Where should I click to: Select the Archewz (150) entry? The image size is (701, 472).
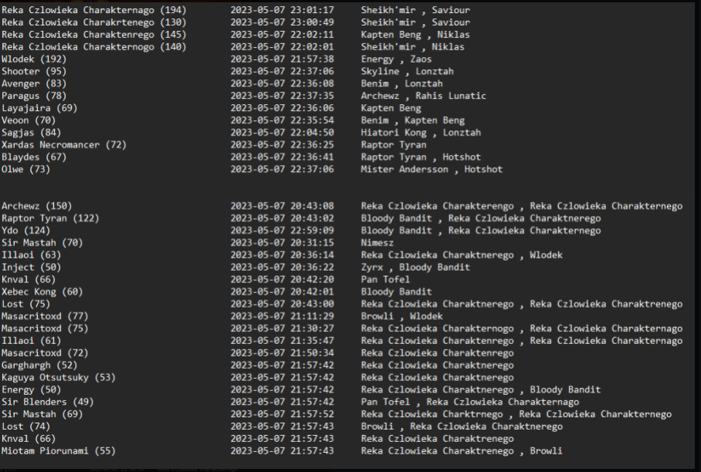36,206
